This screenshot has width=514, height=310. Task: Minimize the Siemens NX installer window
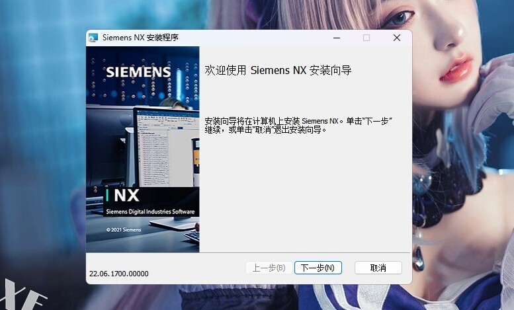pos(336,38)
